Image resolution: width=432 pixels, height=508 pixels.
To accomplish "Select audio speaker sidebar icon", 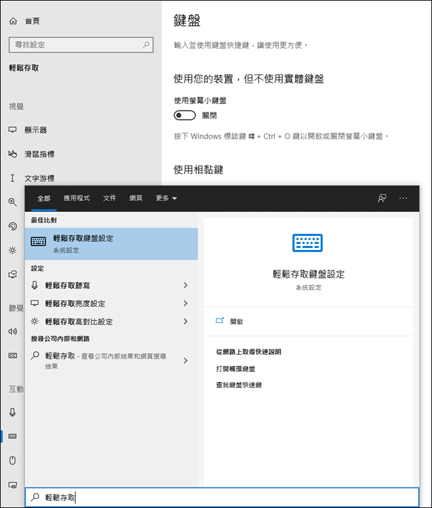I will click(x=13, y=331).
